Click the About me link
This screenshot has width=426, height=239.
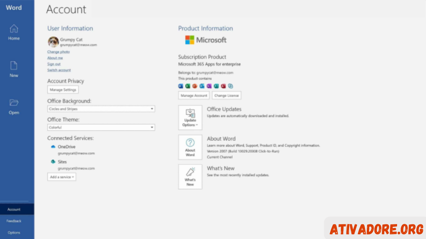55,58
